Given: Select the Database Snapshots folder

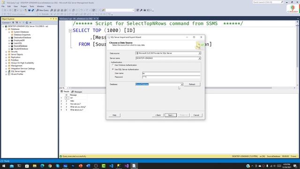Looking at the screenshot, I should click(x=22, y=35).
